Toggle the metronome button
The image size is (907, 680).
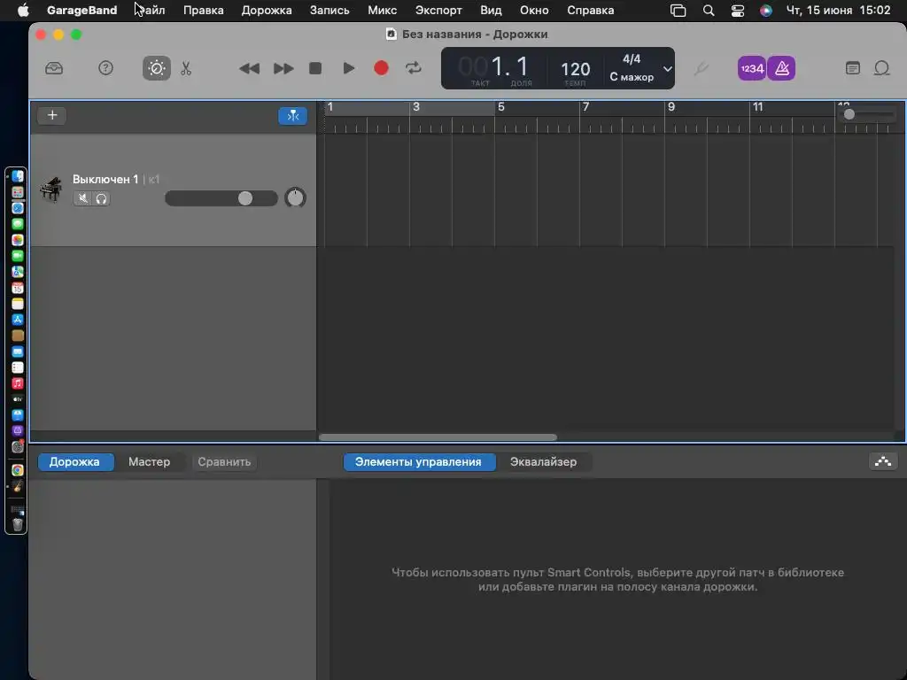(x=781, y=68)
